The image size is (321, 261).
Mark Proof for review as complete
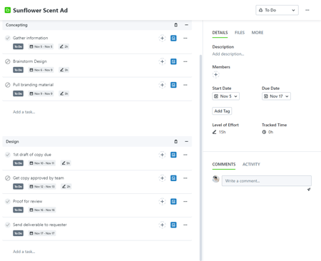[8, 201]
